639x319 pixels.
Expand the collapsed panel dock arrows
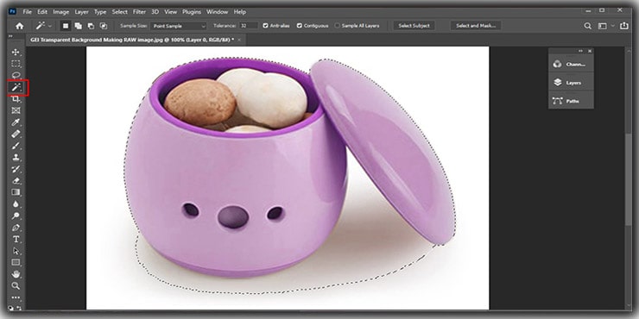581,51
